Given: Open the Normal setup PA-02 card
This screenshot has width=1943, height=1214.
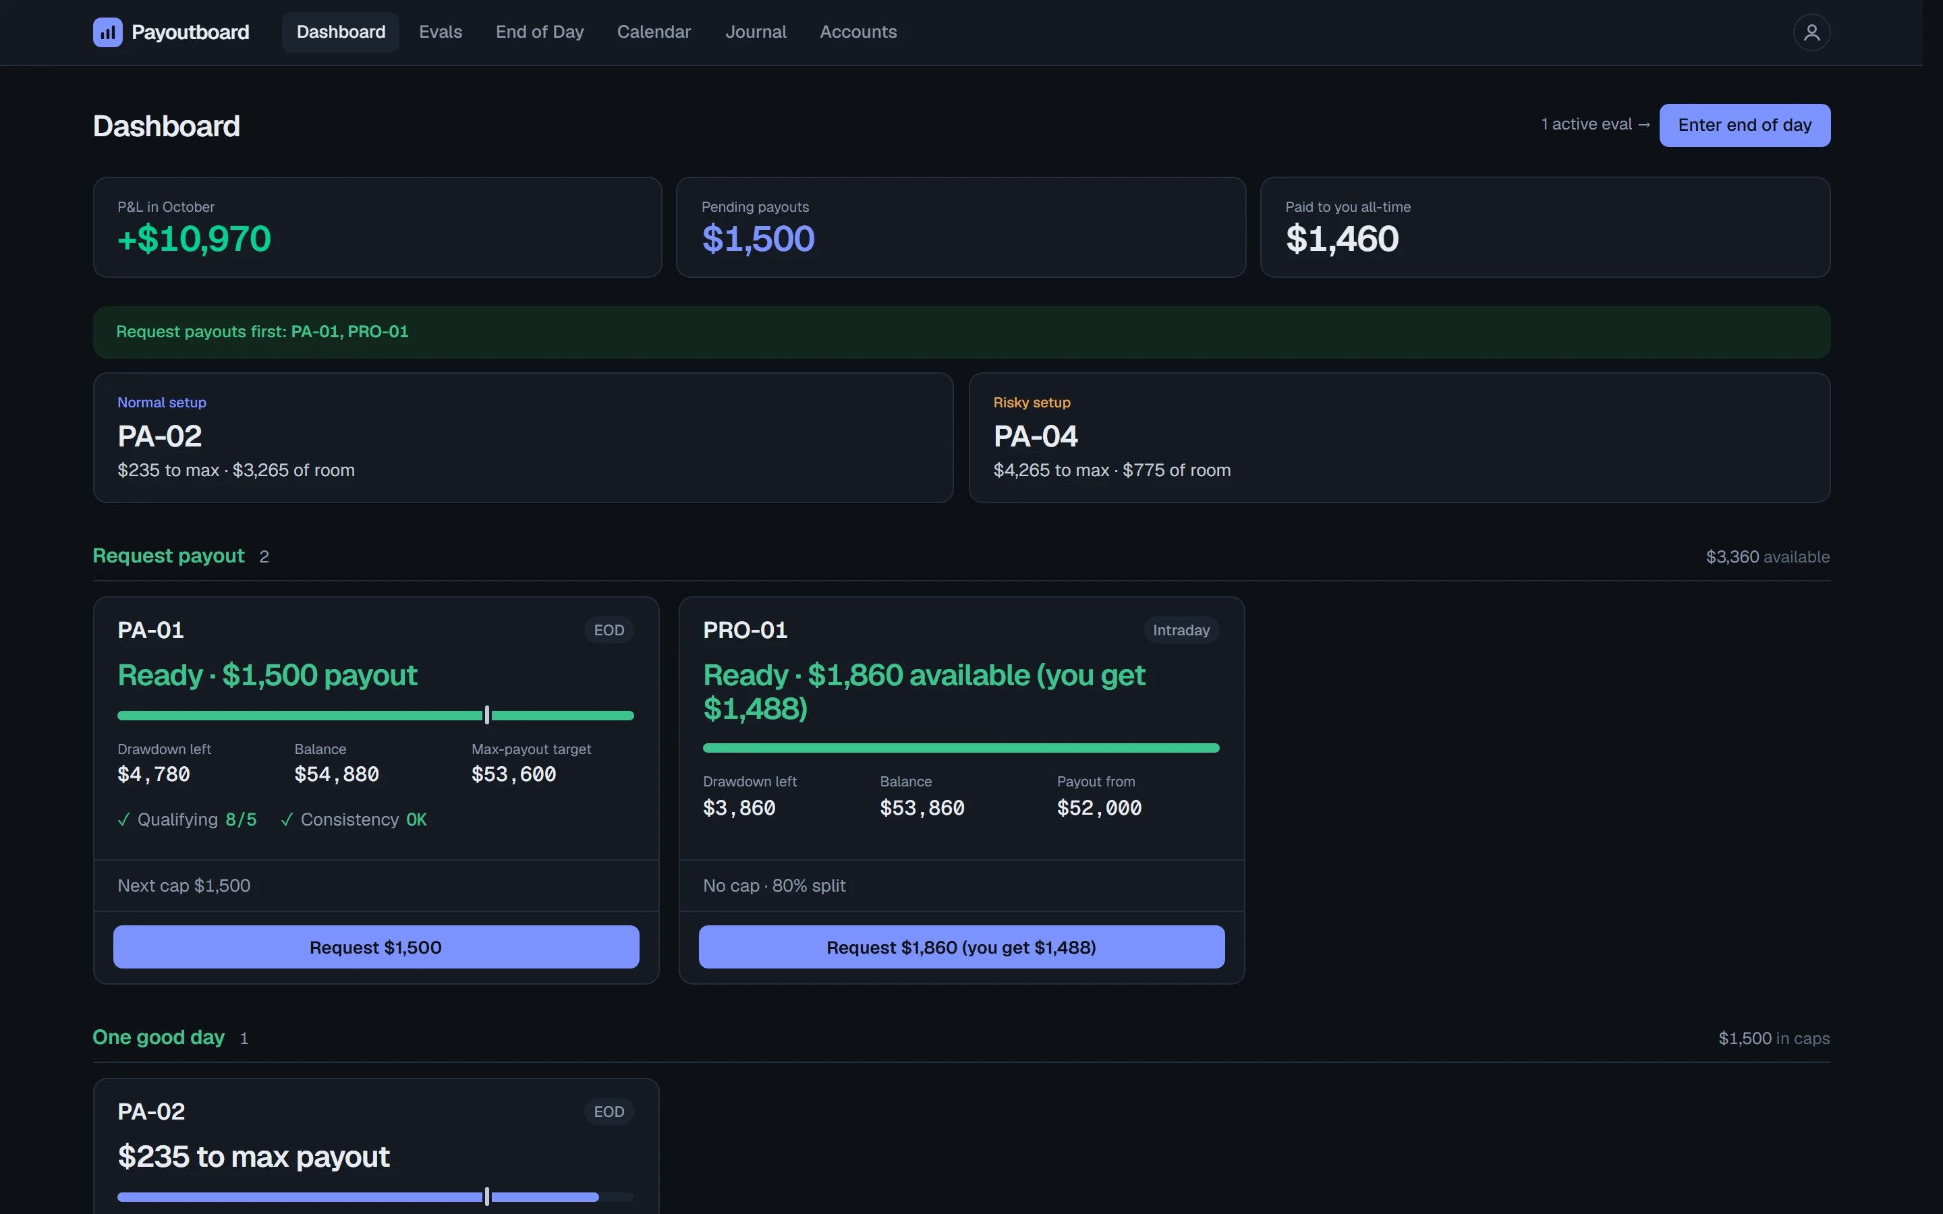Looking at the screenshot, I should 524,438.
